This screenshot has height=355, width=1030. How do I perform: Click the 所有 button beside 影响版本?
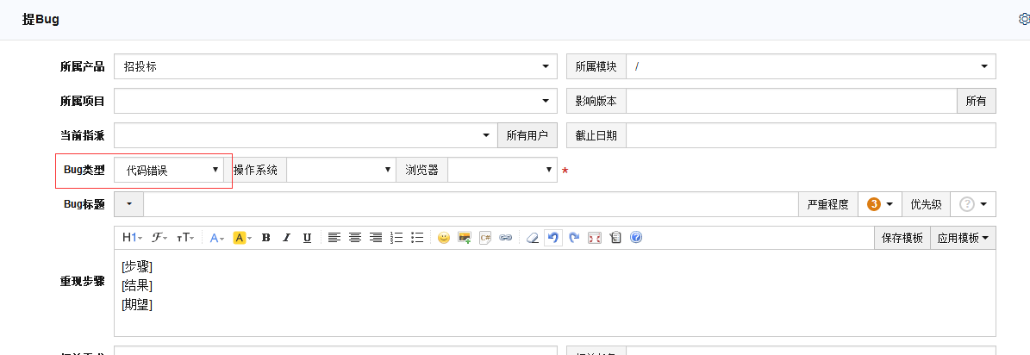tap(977, 101)
